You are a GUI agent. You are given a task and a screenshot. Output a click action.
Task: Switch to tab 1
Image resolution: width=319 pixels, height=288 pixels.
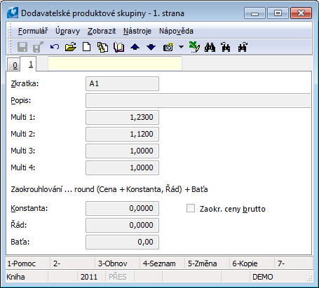(29, 64)
